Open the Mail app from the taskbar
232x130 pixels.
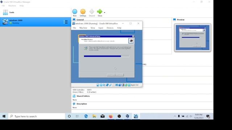(x=103, y=116)
